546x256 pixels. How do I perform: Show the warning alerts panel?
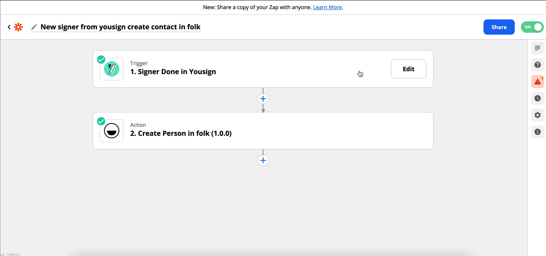pos(538,82)
